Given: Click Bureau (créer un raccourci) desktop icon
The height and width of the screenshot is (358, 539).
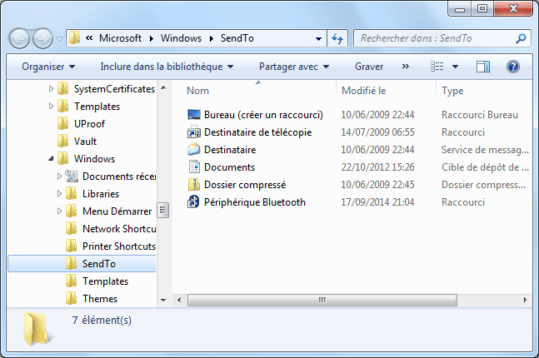Looking at the screenshot, I should click(194, 114).
